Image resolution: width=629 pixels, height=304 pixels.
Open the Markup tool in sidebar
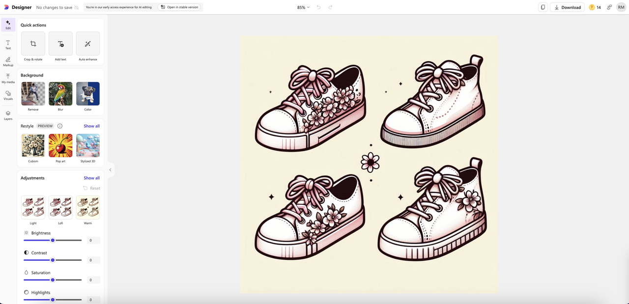click(8, 61)
